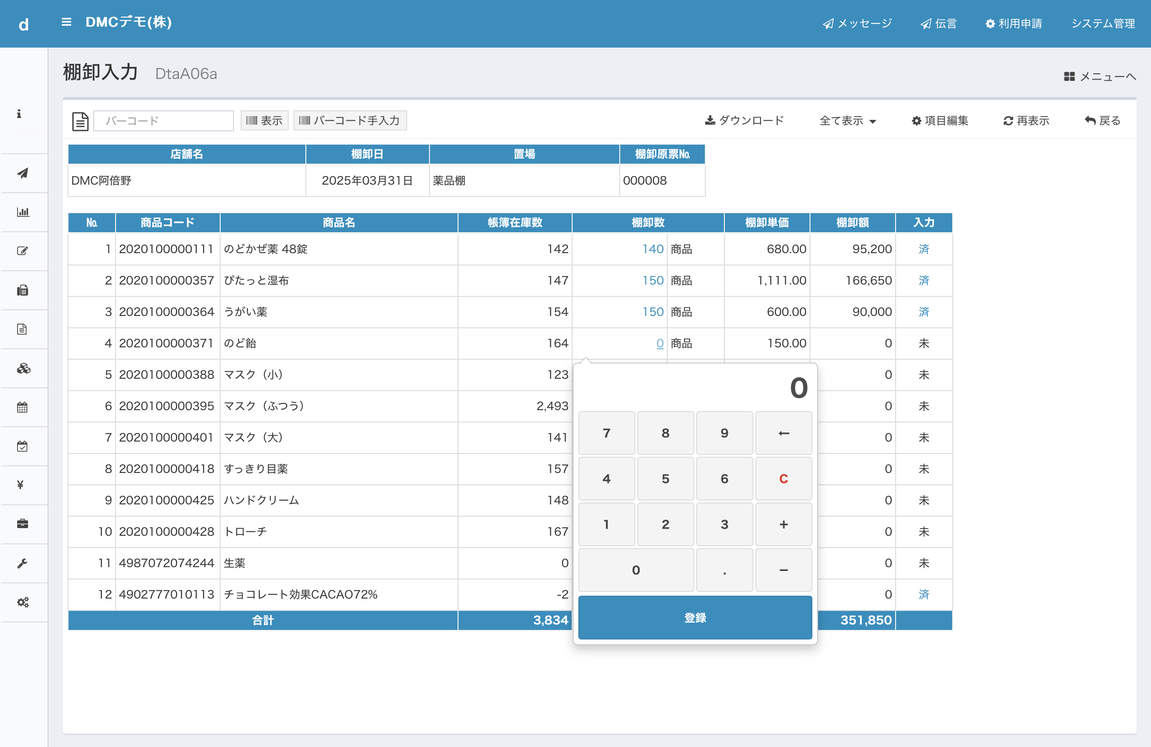Image resolution: width=1151 pixels, height=747 pixels.
Task: Open the bar chart sidebar icon
Action: 23,212
